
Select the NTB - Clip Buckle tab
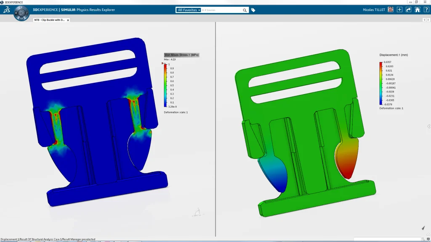click(x=49, y=20)
